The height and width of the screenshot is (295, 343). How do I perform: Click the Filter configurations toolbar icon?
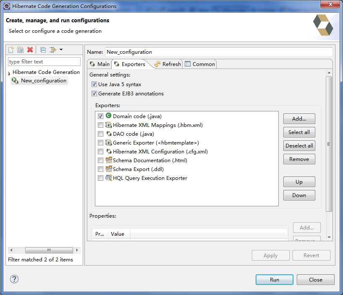click(53, 50)
